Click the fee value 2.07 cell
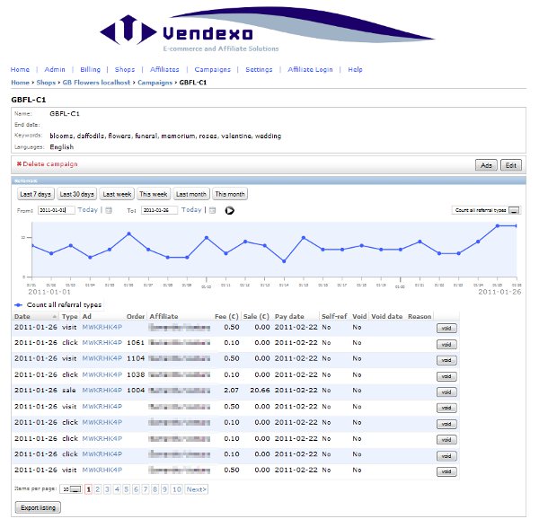This screenshot has height=519, width=539. coord(231,391)
